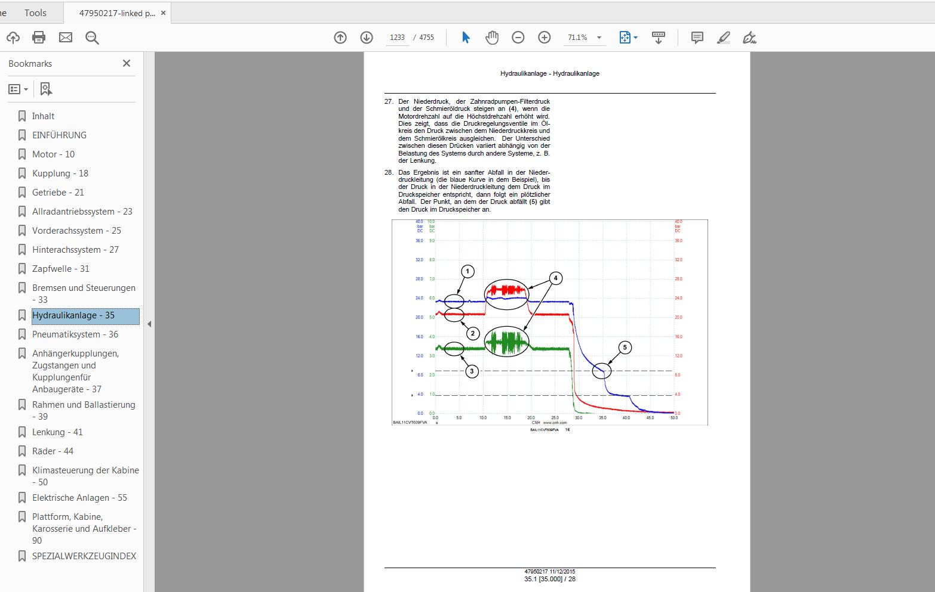Activate the hand pan tool
Screen dimensions: 935x592
(x=492, y=38)
